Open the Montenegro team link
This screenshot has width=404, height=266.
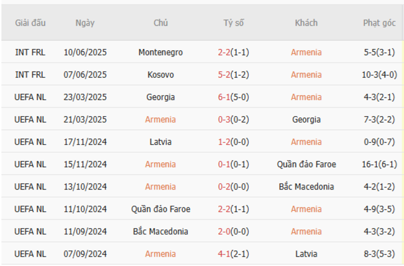(x=160, y=52)
